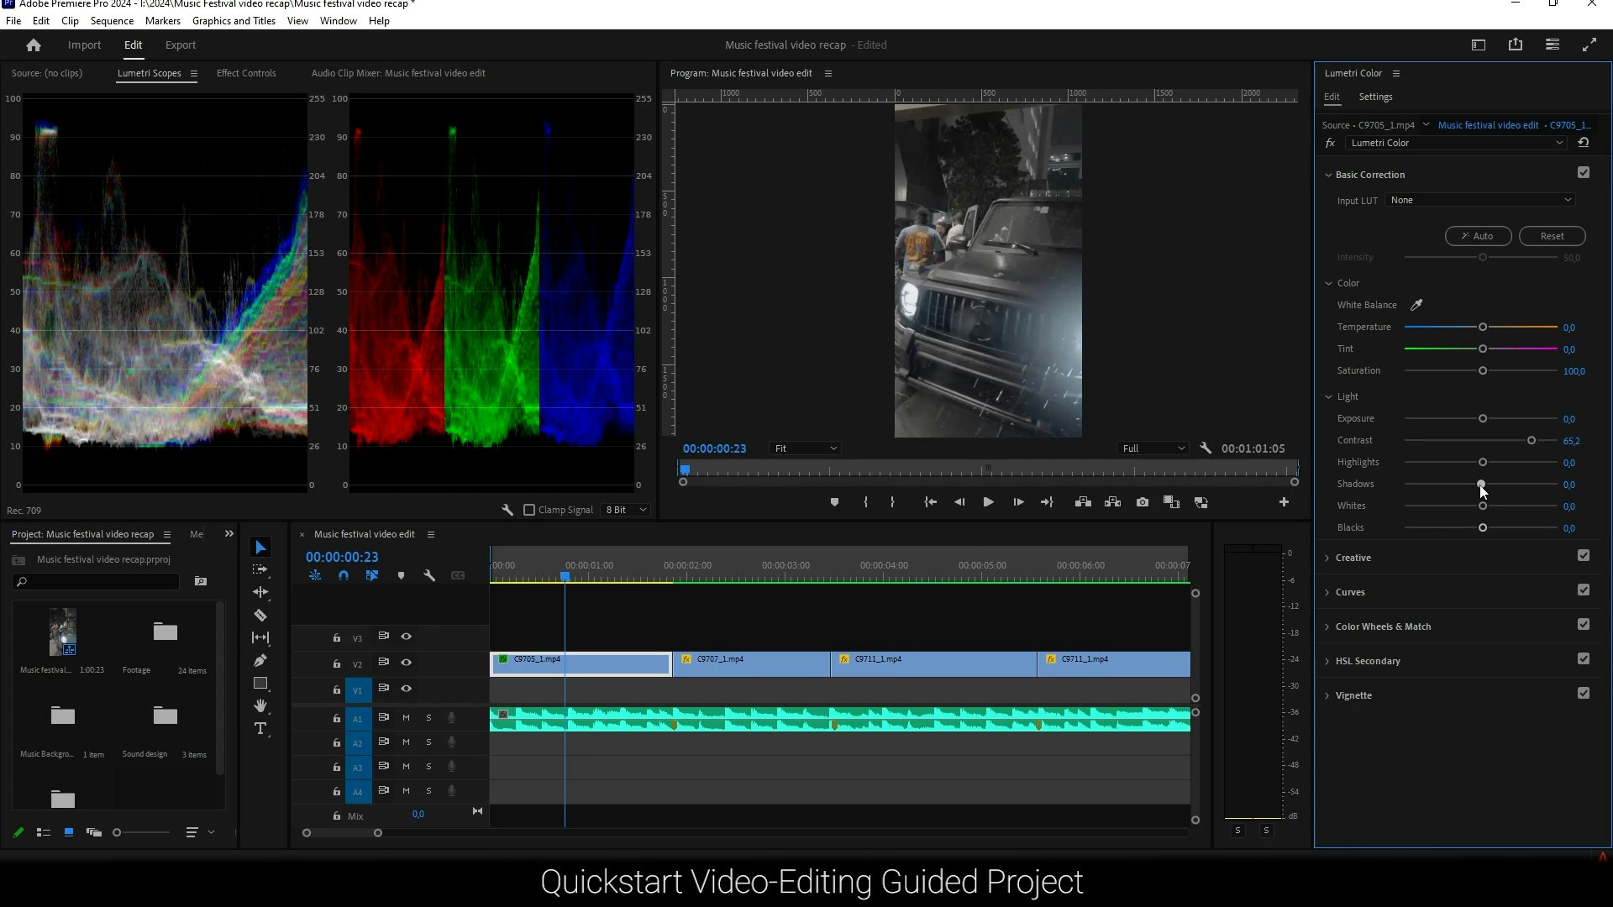Select the Type tool
Screen dimensions: 1613x907
pyautogui.click(x=260, y=729)
